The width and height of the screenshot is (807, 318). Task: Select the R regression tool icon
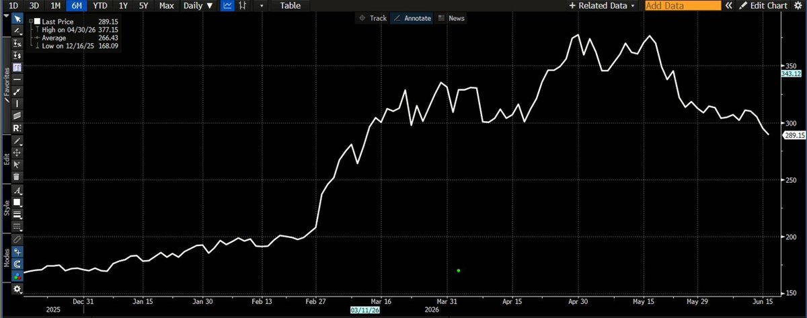(x=17, y=128)
